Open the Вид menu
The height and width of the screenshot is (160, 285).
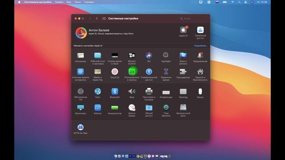click(x=69, y=2)
